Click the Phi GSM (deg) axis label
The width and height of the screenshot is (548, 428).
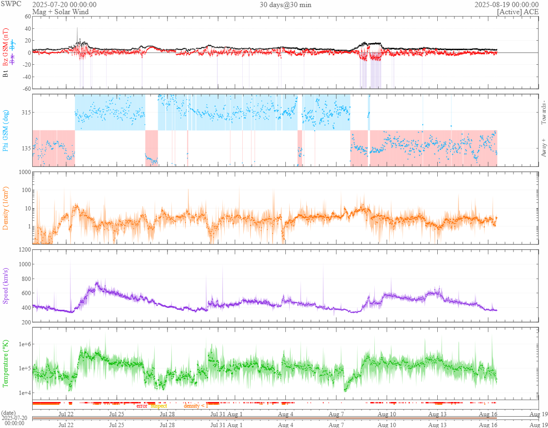(x=5, y=131)
